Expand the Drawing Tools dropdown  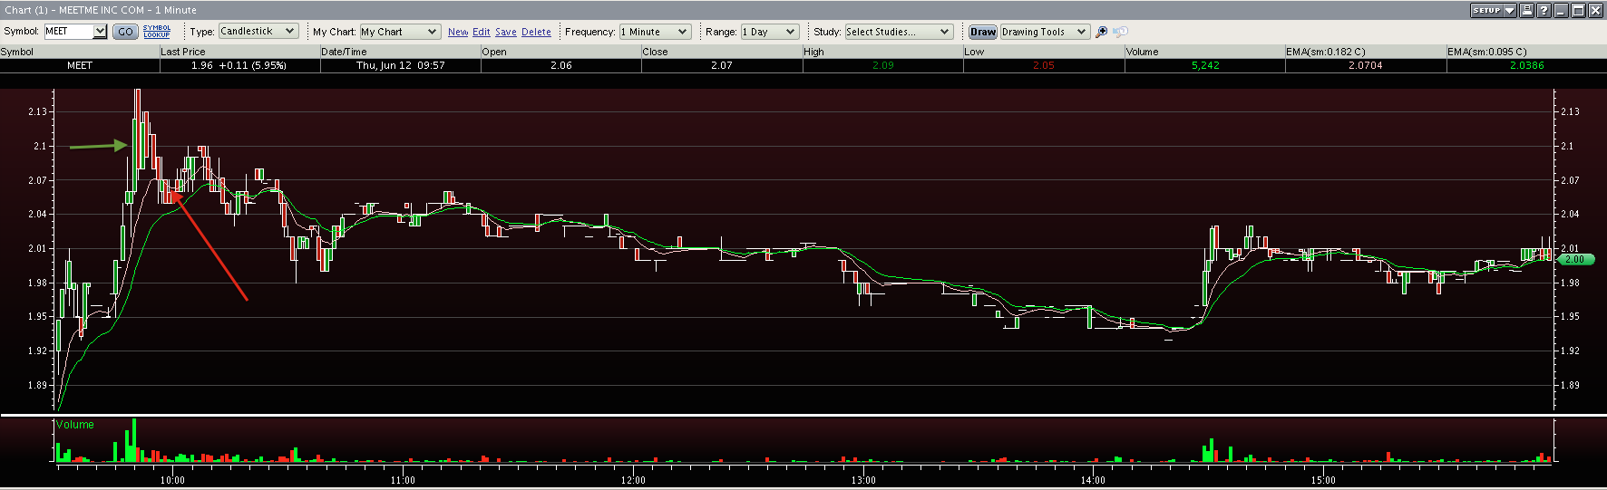pyautogui.click(x=1044, y=32)
